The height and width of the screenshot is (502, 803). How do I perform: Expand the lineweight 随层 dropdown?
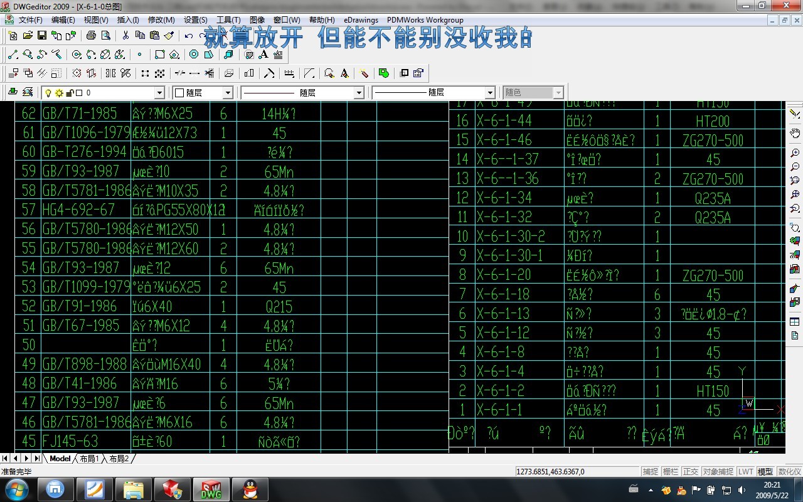491,93
